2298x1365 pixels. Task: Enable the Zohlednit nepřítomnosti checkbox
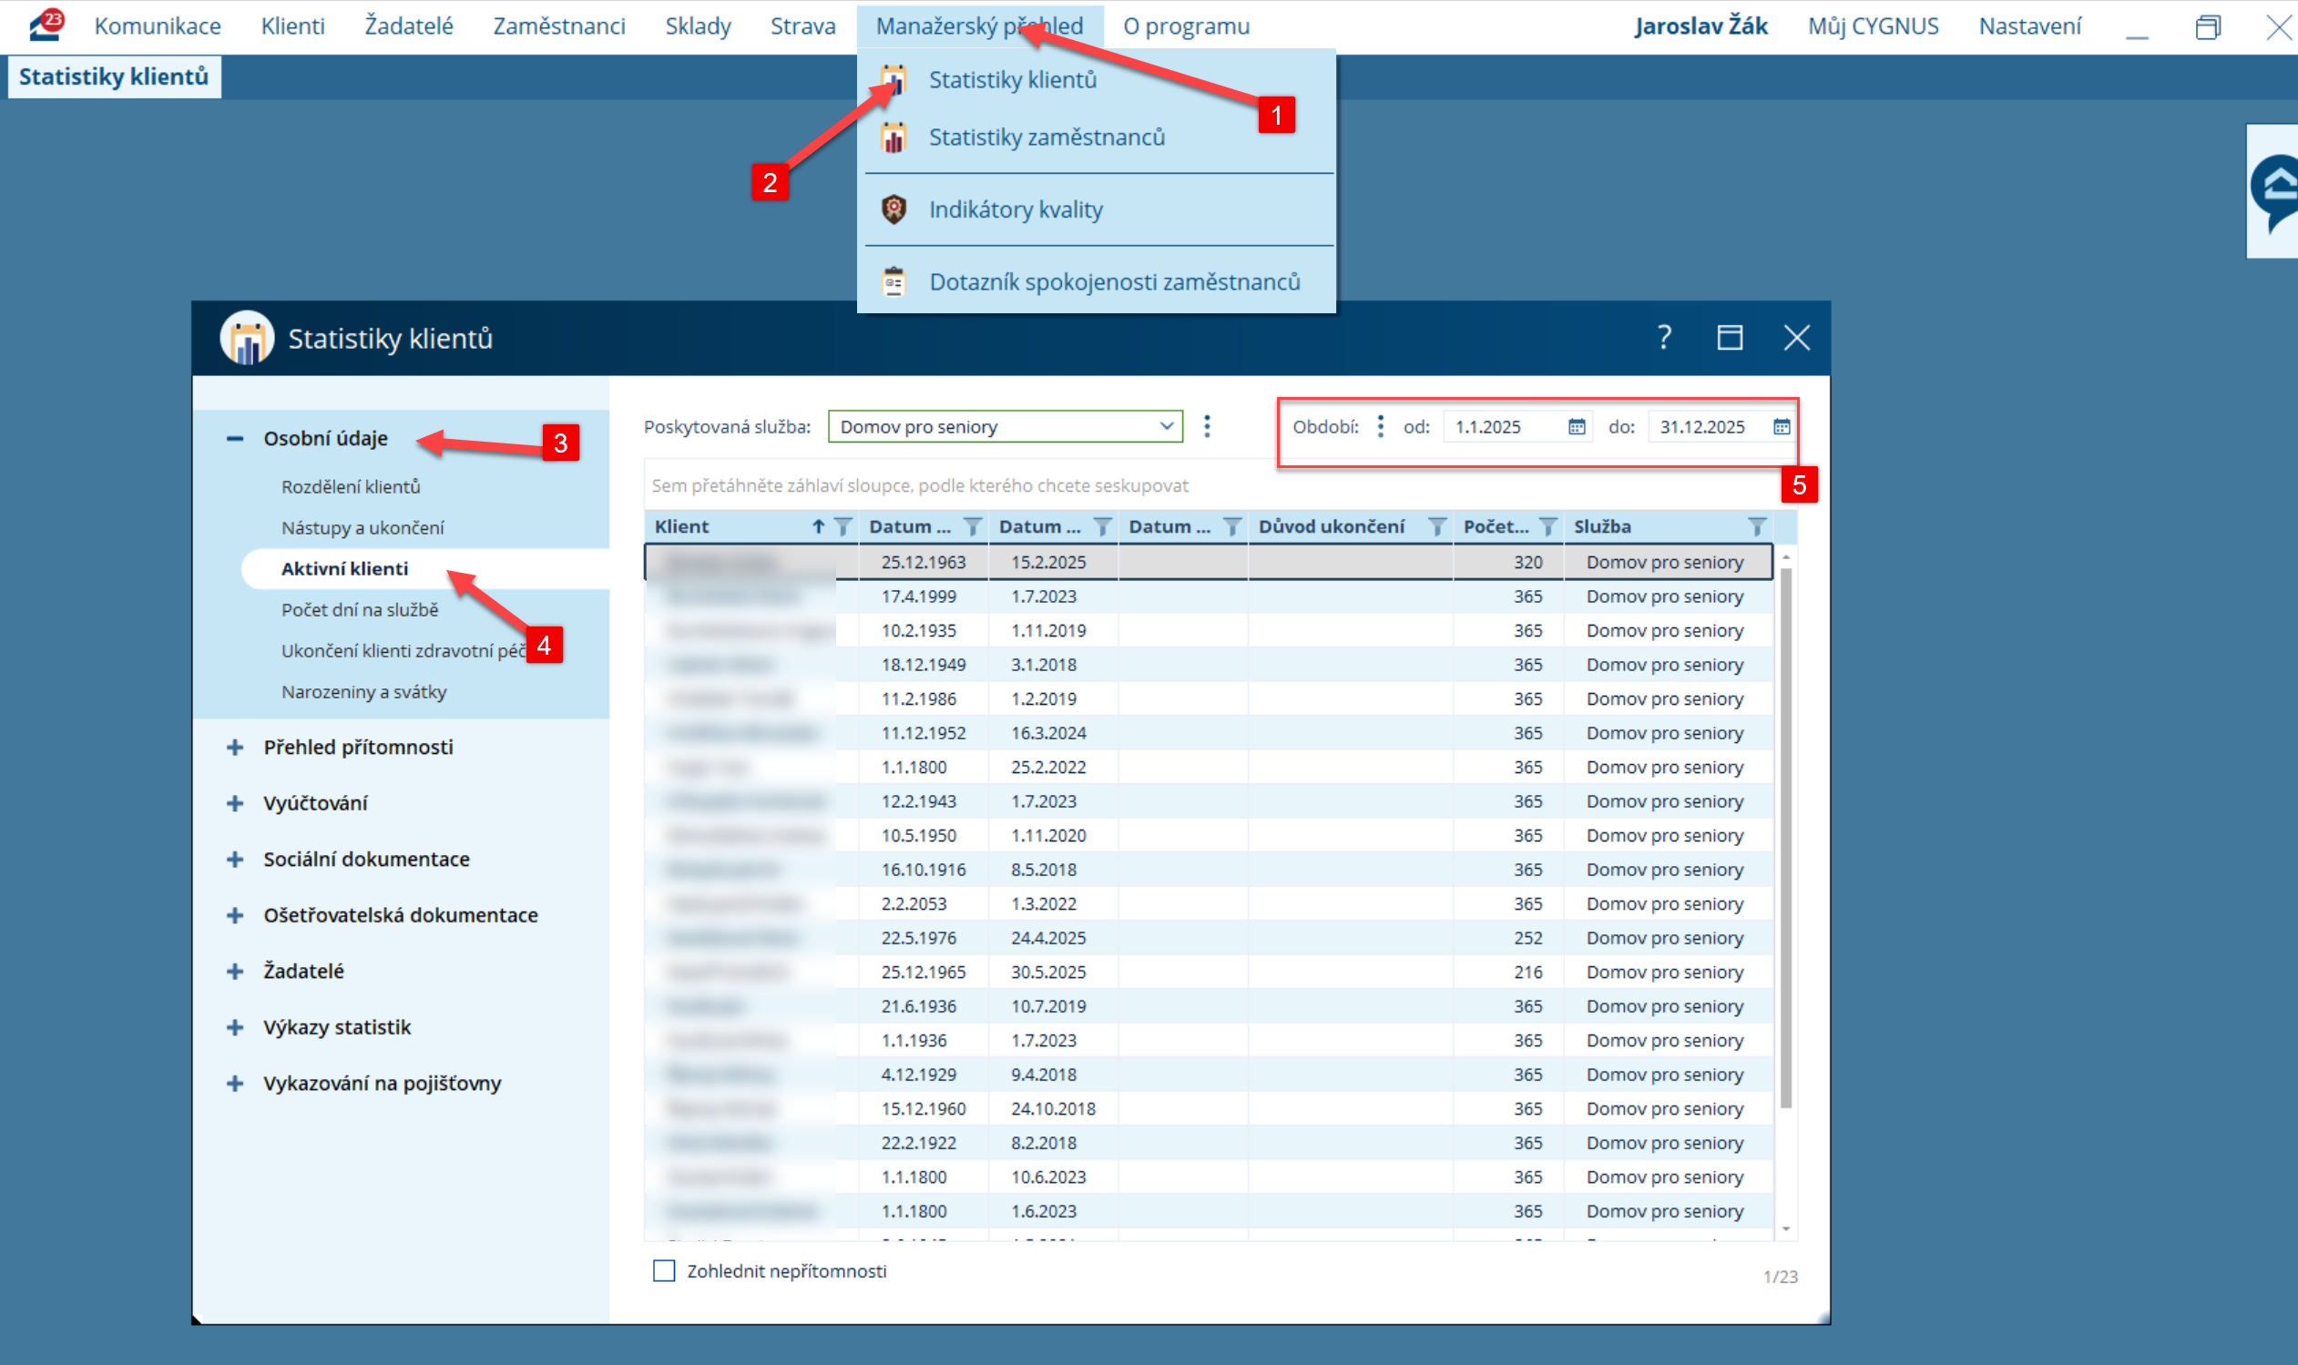click(664, 1271)
